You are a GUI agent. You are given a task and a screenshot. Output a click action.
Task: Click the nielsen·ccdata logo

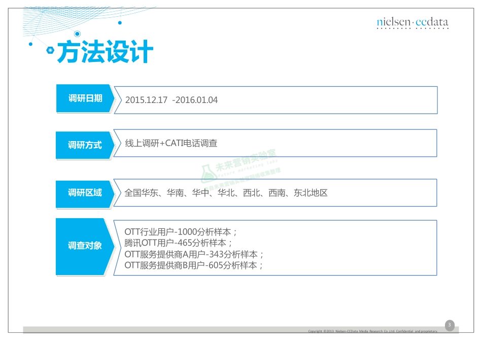pos(412,22)
